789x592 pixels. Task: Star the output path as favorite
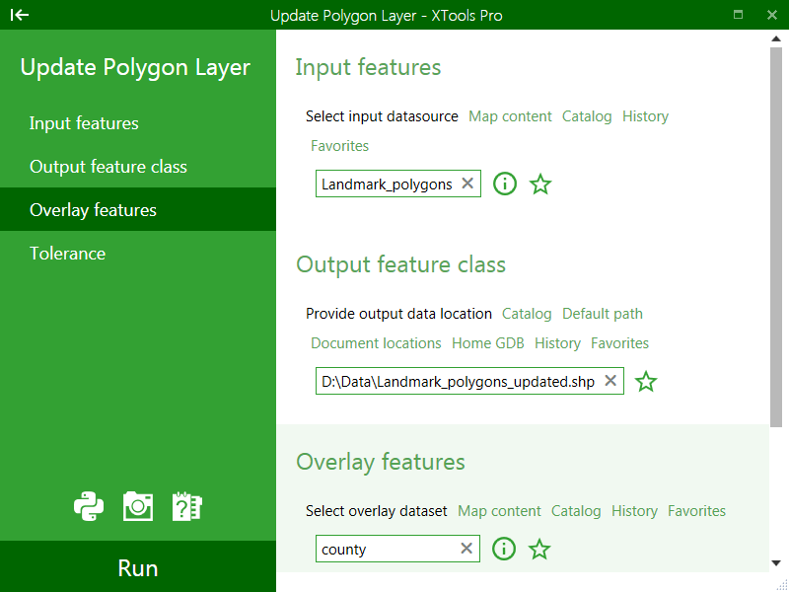pyautogui.click(x=646, y=382)
